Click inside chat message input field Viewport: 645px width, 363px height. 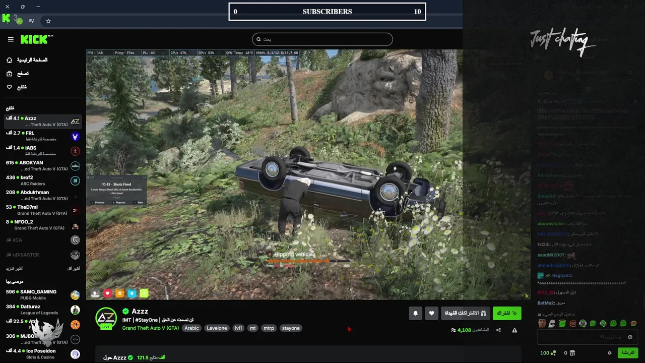(588, 337)
